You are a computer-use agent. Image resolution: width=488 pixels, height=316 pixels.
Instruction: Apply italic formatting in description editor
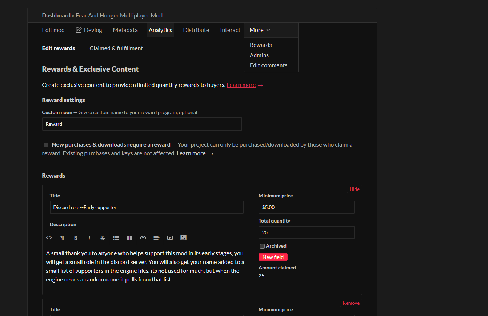89,238
